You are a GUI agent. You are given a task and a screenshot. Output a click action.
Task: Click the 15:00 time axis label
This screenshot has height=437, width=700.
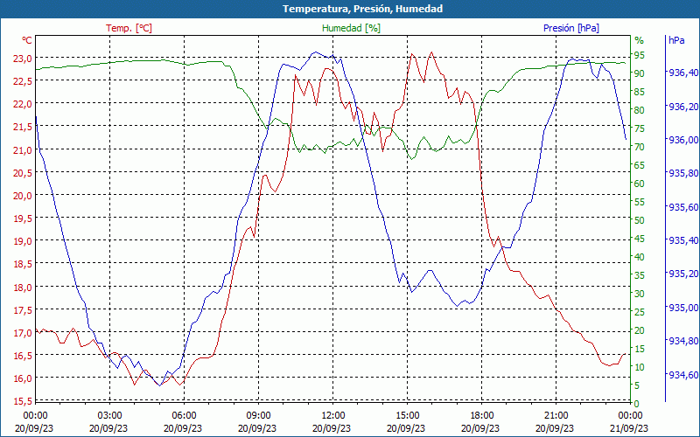pos(407,416)
